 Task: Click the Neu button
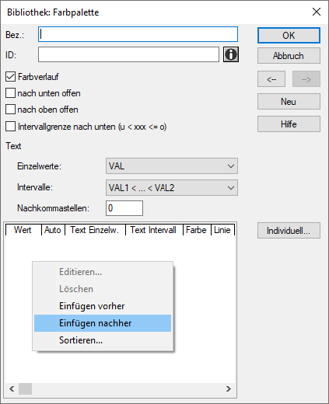coord(289,102)
